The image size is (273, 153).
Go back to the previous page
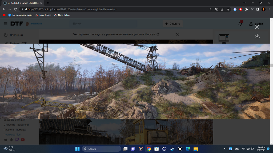coord(4,9)
